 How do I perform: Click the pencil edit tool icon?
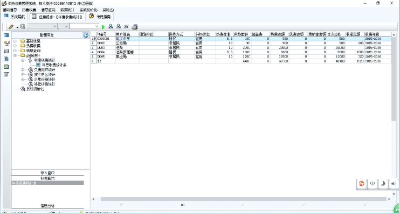click(11, 26)
